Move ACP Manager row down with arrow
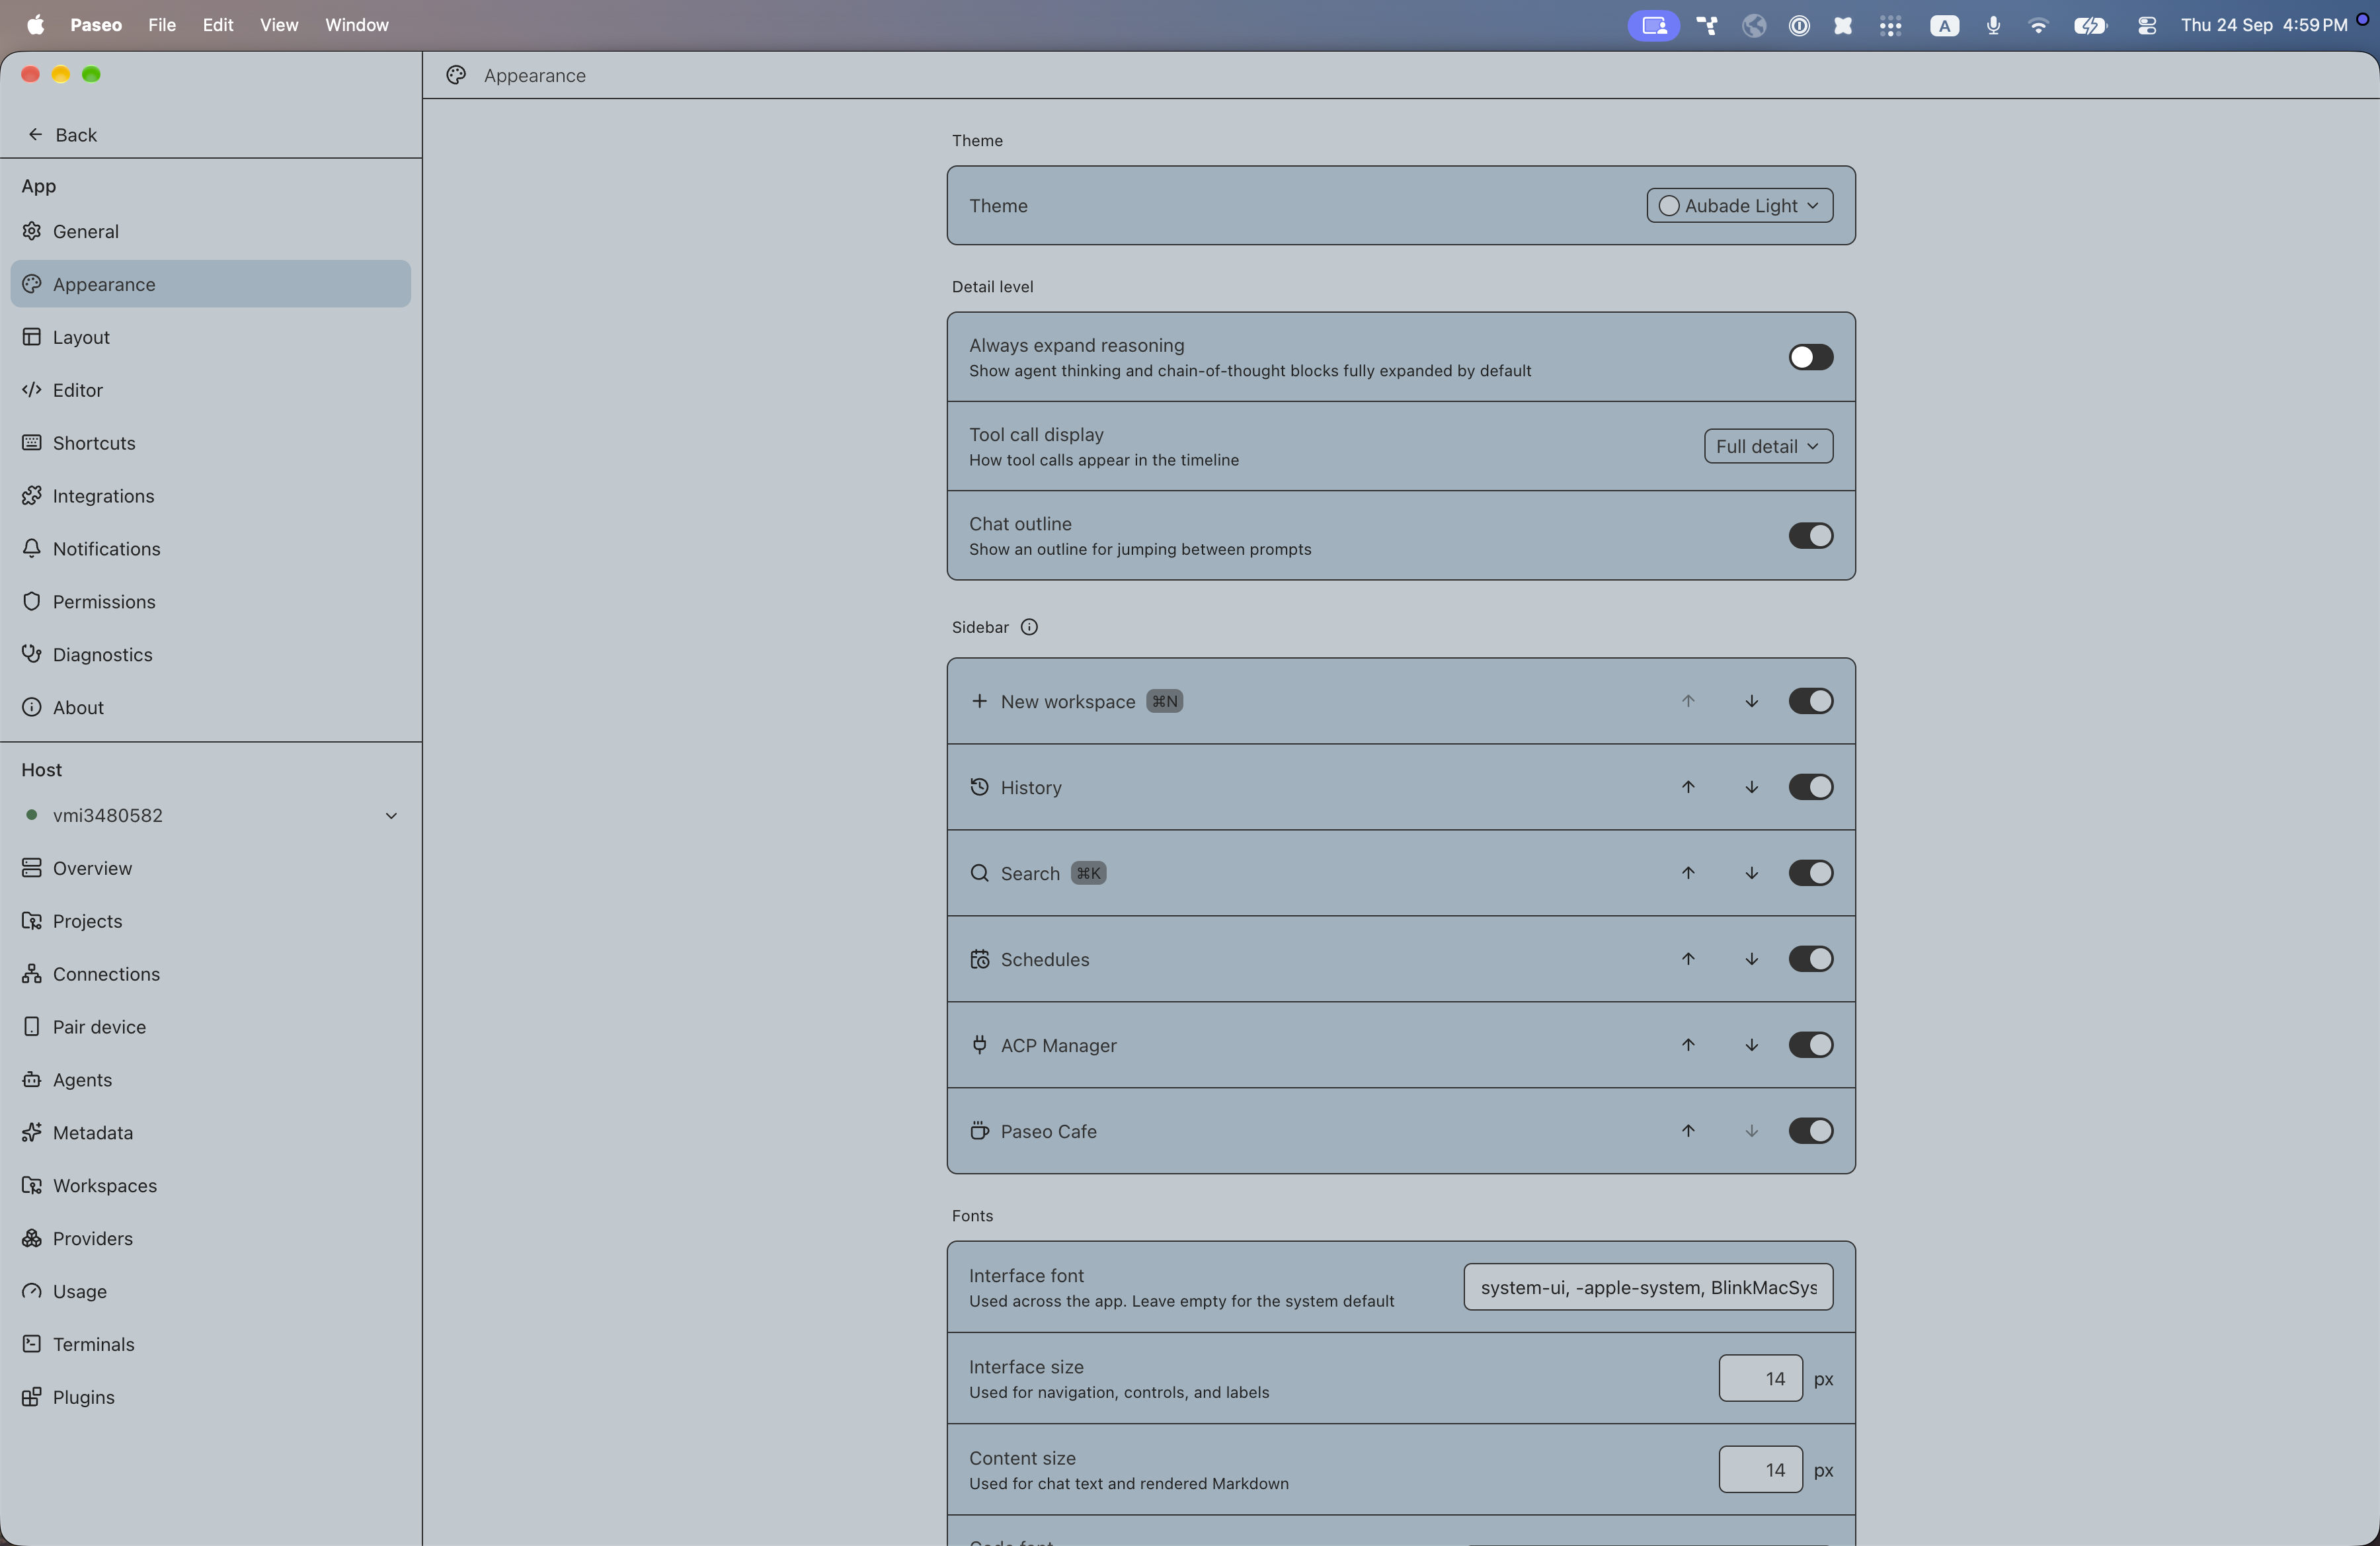The image size is (2380, 1546). pos(1751,1045)
